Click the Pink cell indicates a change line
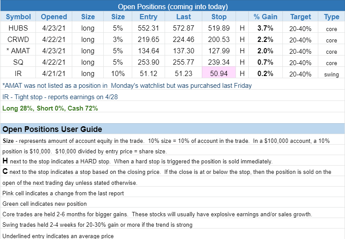Viewport: 345px width, 239px height. click(63, 193)
